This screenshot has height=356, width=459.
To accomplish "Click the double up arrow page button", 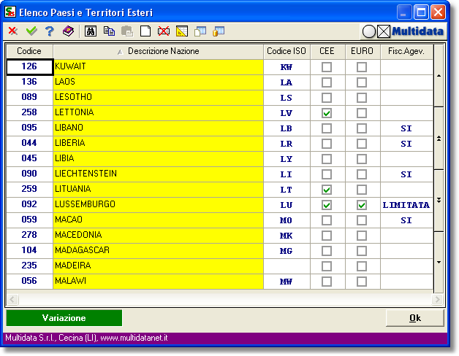I will pyautogui.click(x=439, y=139).
